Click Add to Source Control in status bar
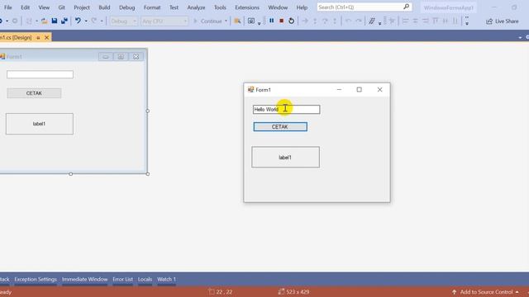 click(x=486, y=292)
